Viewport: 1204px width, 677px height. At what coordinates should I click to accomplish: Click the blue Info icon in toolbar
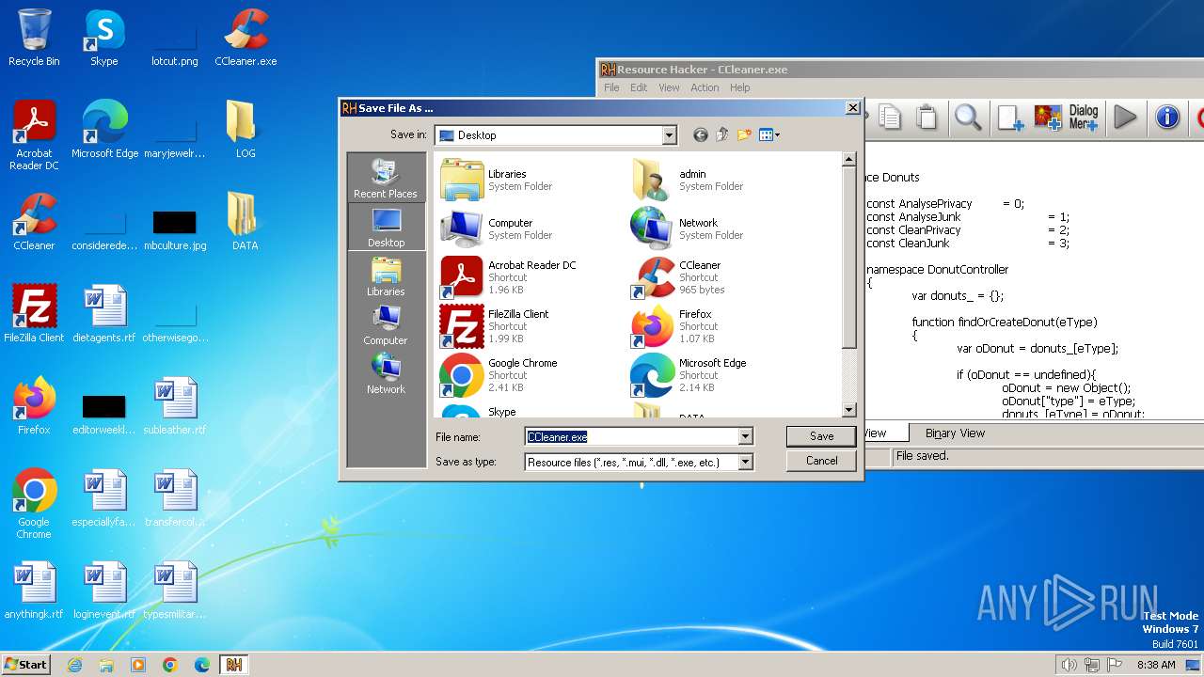pos(1167,117)
